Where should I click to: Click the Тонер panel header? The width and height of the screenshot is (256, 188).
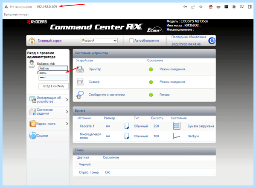144,150
